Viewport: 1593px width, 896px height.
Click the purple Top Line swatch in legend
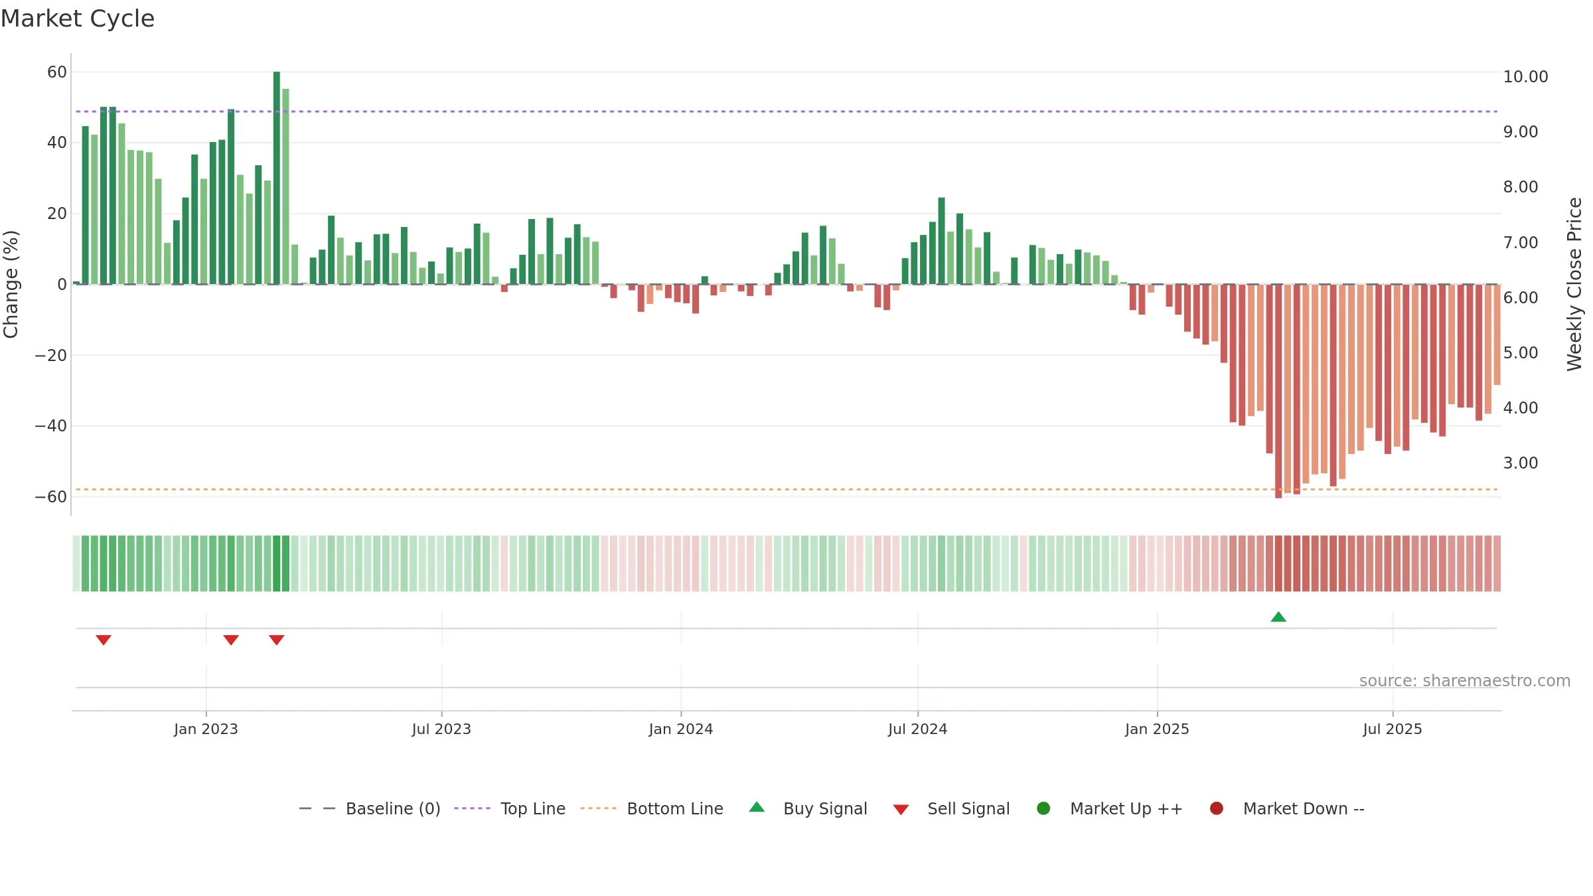473,808
